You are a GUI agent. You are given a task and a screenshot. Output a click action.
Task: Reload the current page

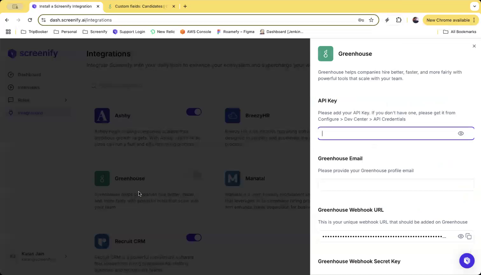(30, 20)
